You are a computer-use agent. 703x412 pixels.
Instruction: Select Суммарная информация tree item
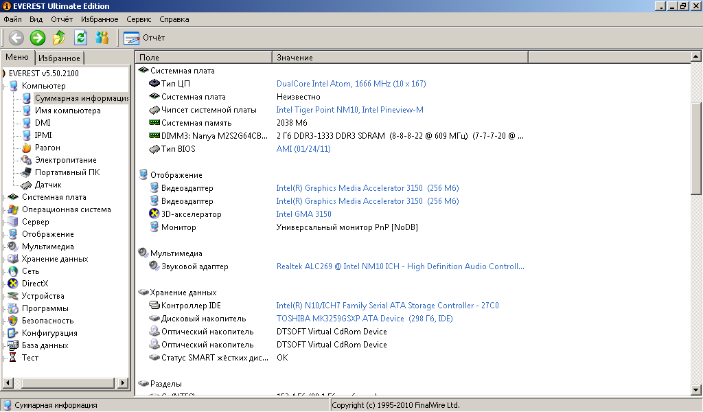(x=82, y=98)
